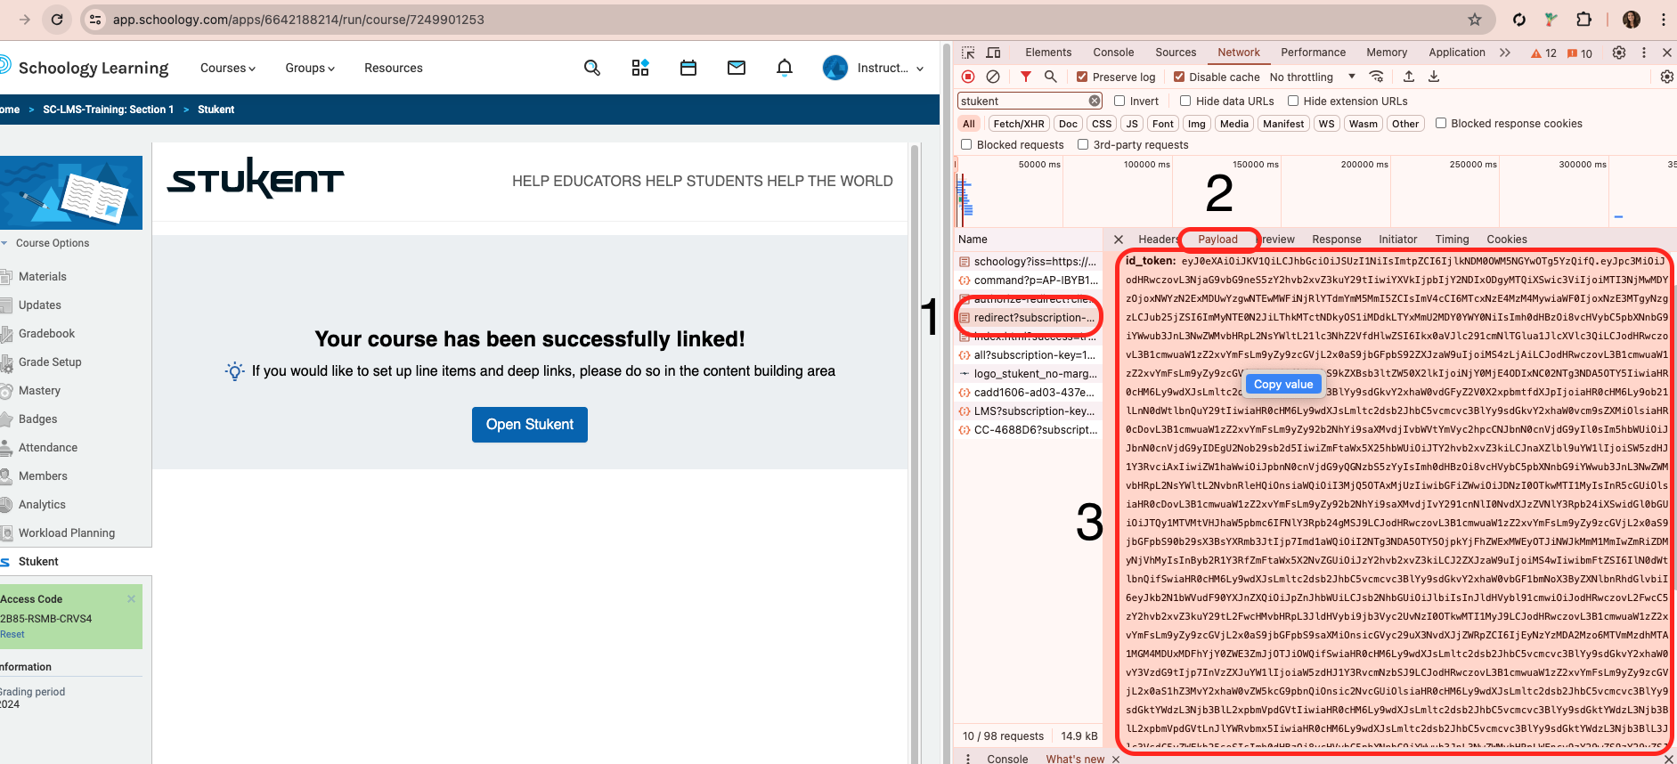
Task: Export HAR file with download icon
Action: [1434, 77]
